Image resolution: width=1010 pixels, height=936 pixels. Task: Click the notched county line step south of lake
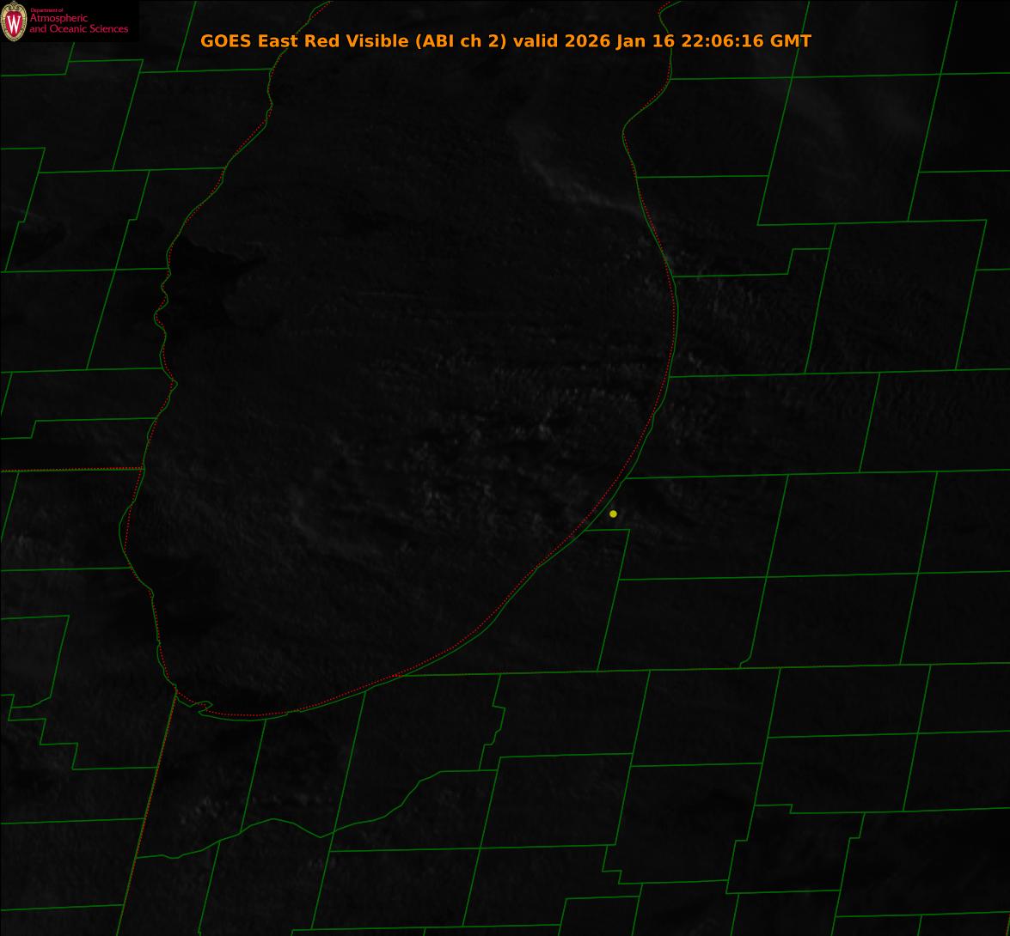click(499, 721)
